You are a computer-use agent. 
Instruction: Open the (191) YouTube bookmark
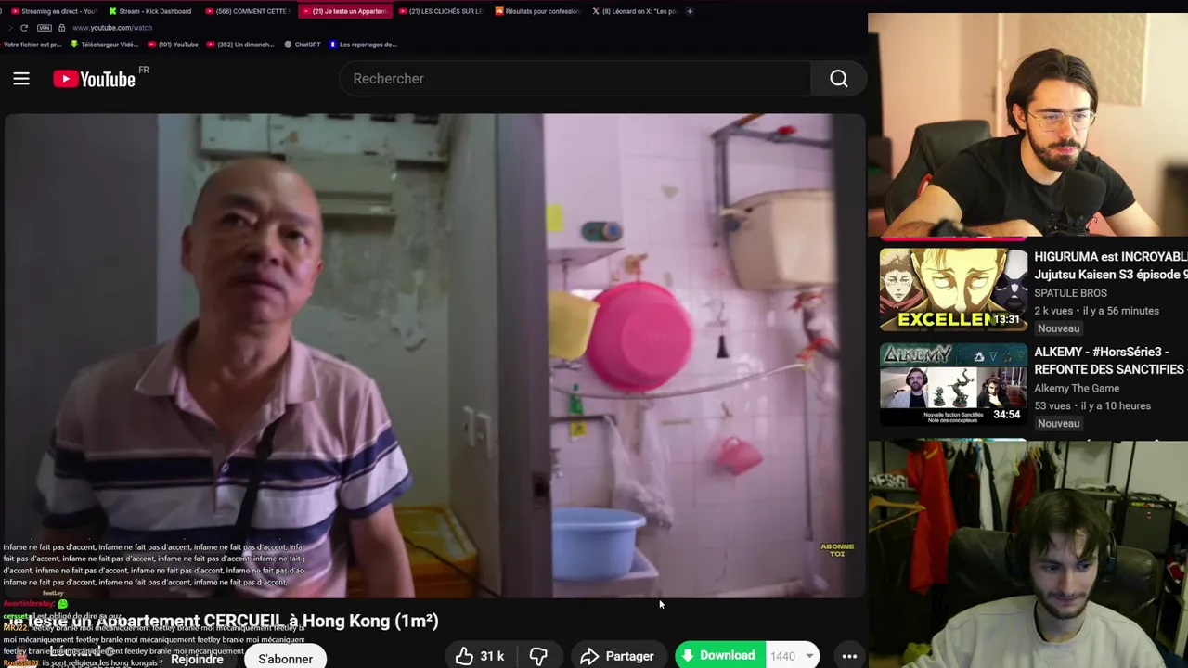[173, 45]
